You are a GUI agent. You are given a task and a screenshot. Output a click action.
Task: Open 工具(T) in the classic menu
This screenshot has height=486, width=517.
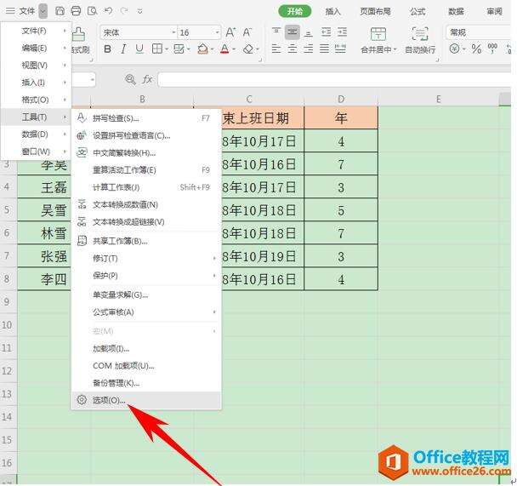37,117
